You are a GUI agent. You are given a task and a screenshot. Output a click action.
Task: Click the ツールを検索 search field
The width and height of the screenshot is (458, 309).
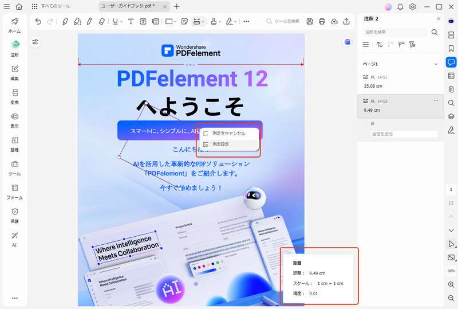click(x=283, y=21)
